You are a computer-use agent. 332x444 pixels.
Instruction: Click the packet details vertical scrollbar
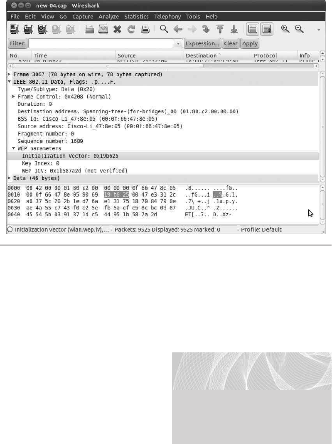tap(322, 127)
